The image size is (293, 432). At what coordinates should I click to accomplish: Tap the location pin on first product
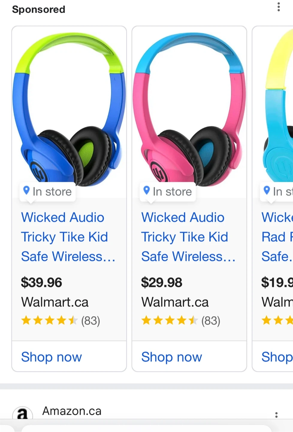26,190
